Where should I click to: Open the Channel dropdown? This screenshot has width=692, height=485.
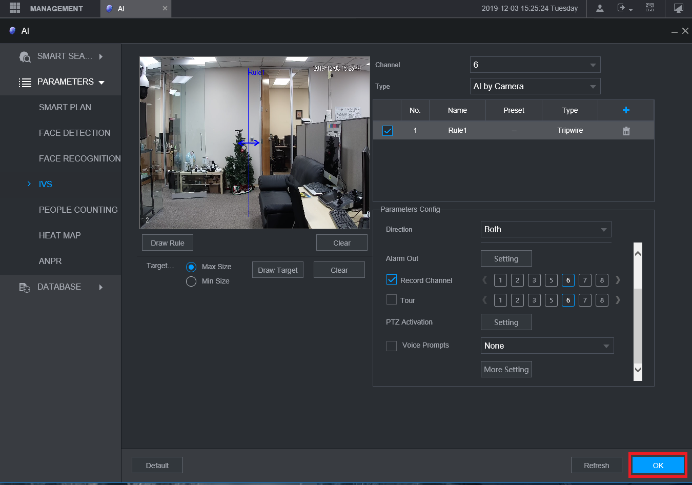[x=535, y=65]
